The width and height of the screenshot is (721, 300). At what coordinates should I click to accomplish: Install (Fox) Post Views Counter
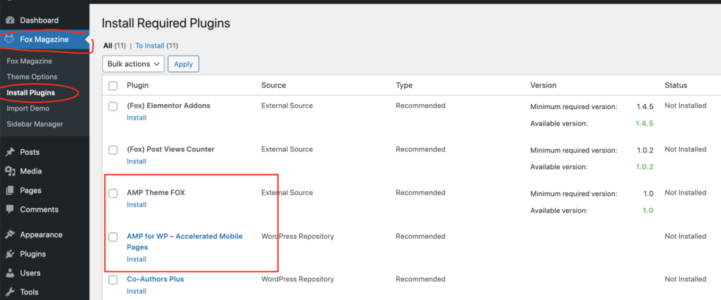[137, 161]
